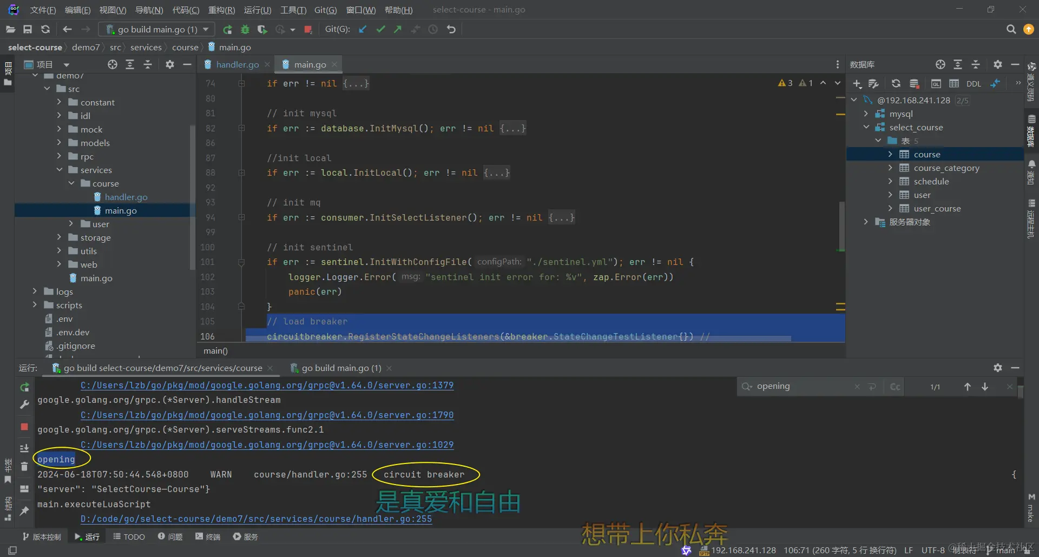Open the 文件(F) menu
The image size is (1039, 557).
point(43,10)
